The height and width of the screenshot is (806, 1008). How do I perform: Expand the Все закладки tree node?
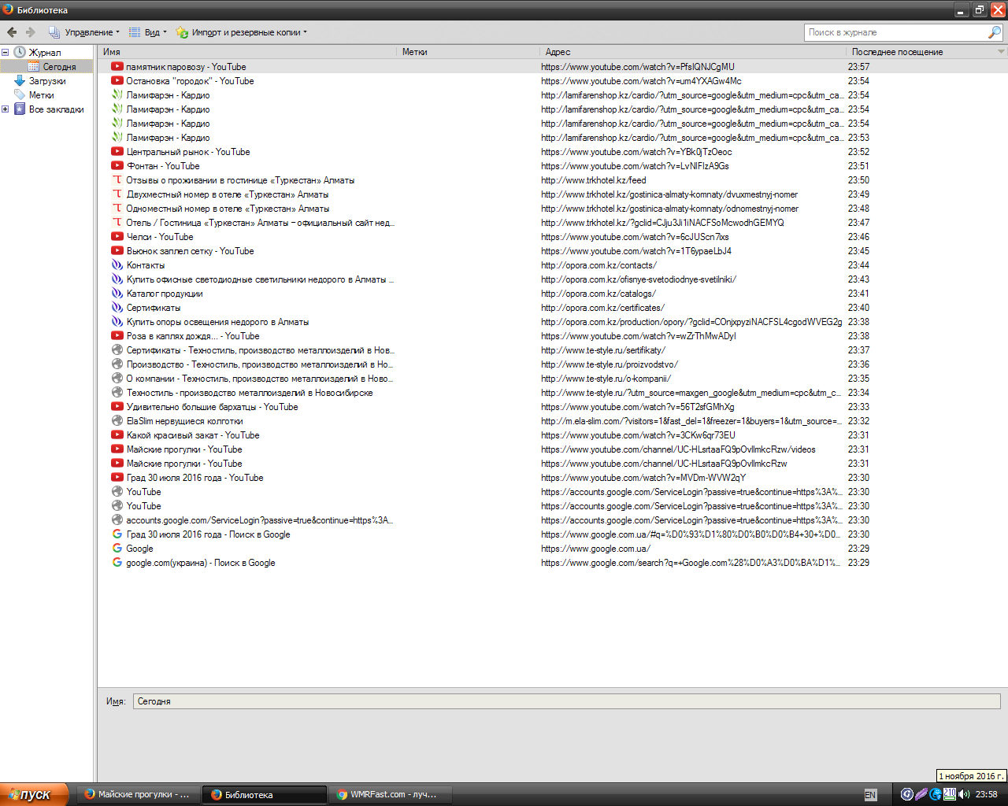point(6,109)
